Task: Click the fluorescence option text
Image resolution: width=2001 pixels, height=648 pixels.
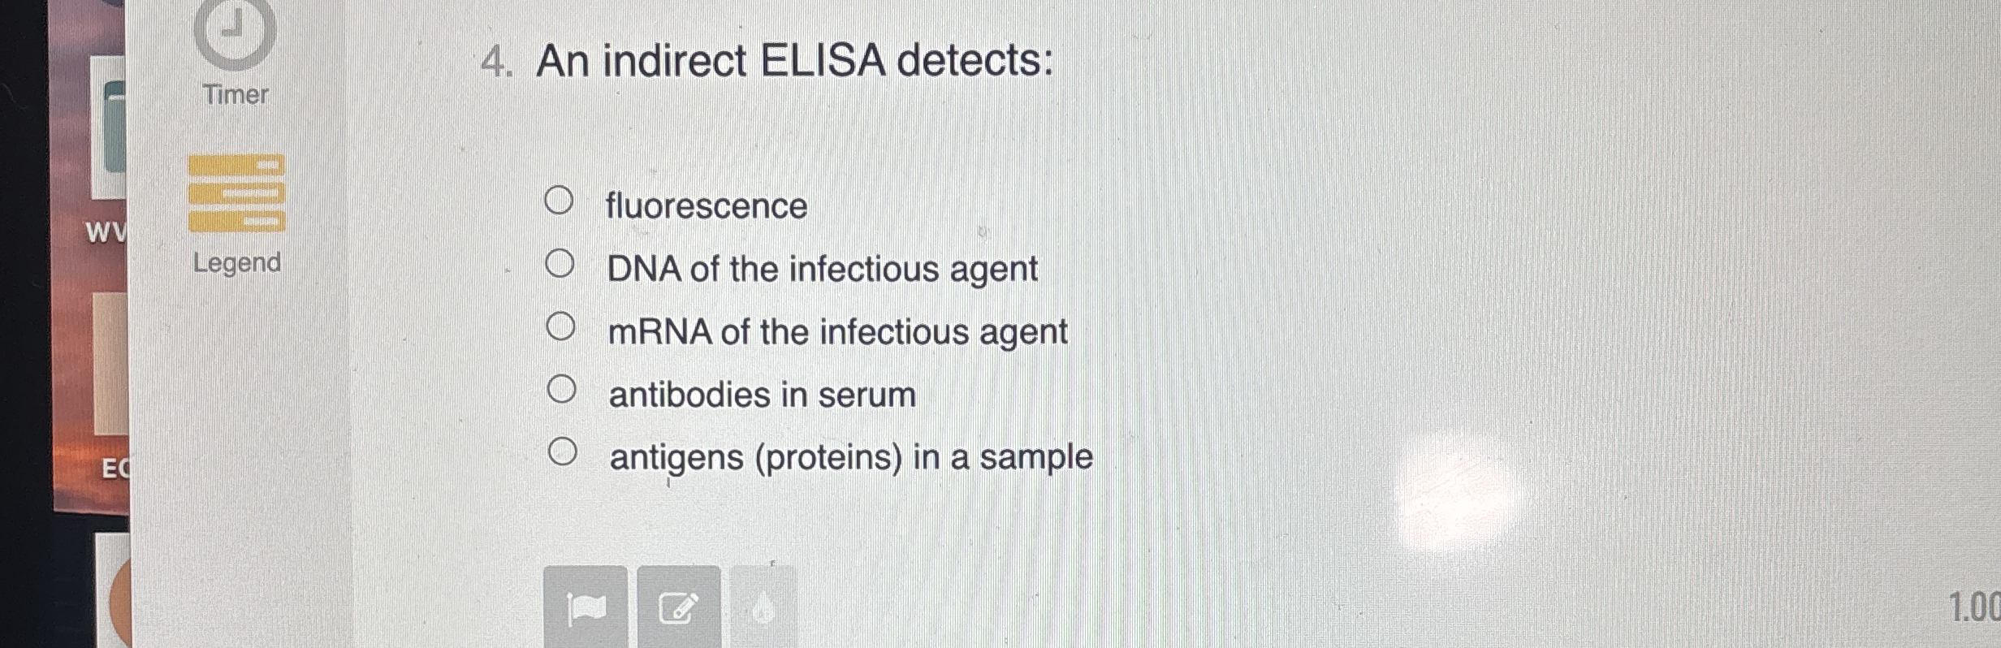Action: click(706, 205)
